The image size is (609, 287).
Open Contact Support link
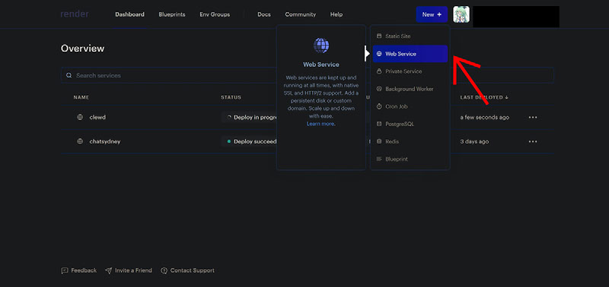pyautogui.click(x=187, y=270)
